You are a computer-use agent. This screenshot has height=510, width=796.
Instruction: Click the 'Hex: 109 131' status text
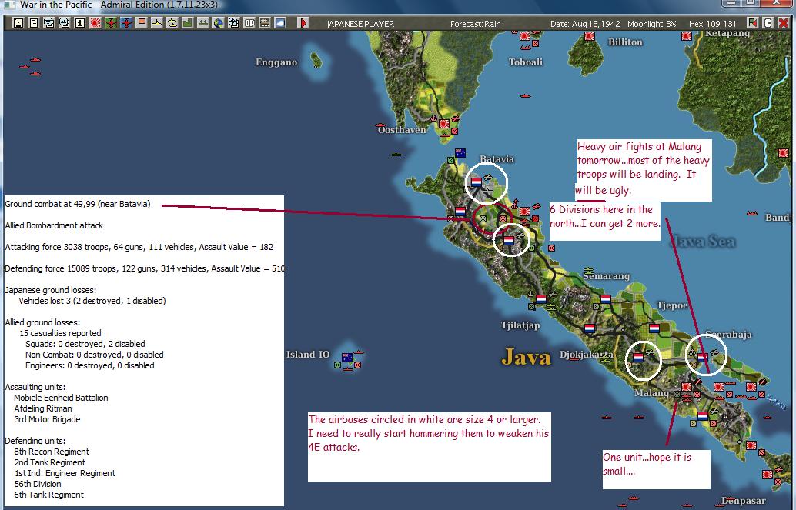pos(712,24)
